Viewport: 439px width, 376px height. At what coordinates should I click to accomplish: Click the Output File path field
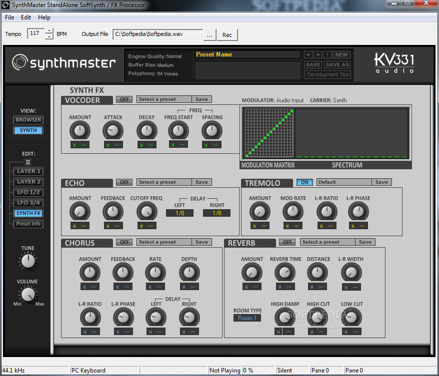tap(157, 34)
